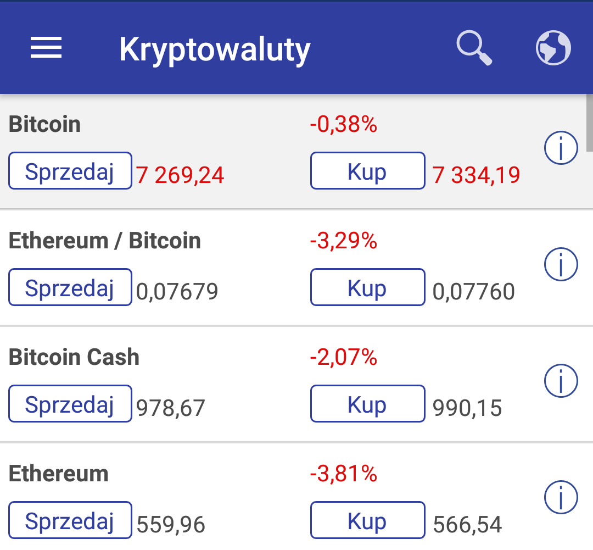Open the hamburger navigation menu
The height and width of the screenshot is (550, 593).
click(46, 48)
